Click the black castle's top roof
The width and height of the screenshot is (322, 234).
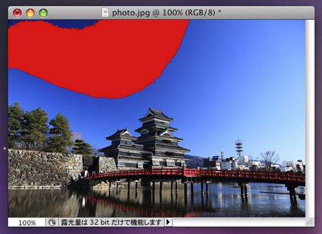pos(156,114)
